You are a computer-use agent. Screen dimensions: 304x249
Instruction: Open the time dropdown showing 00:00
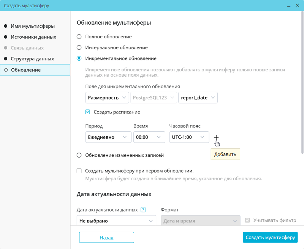pyautogui.click(x=149, y=137)
